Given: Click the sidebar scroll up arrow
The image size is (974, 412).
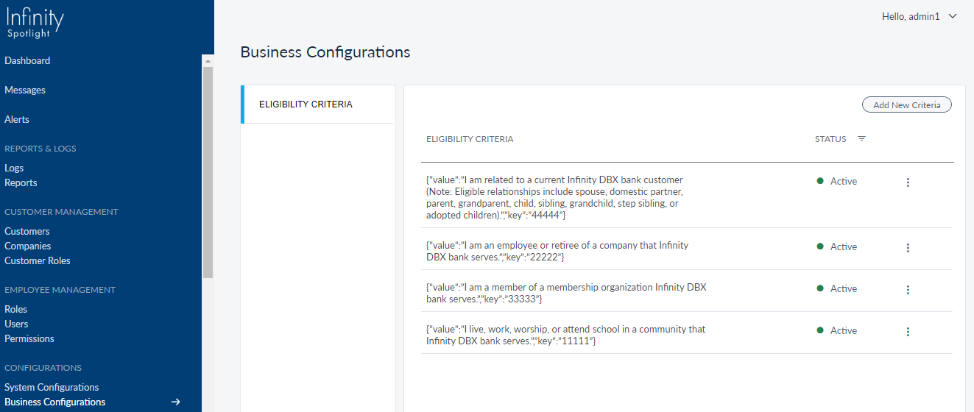Looking at the screenshot, I should (208, 61).
